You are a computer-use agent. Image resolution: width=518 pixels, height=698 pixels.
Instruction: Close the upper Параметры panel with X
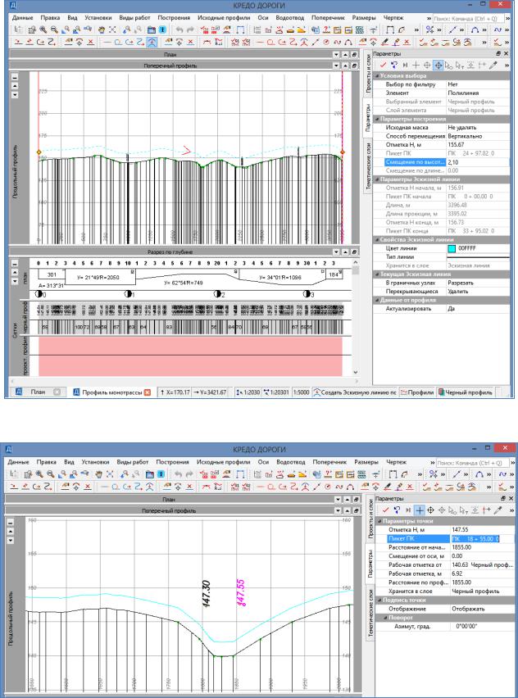pos(506,53)
